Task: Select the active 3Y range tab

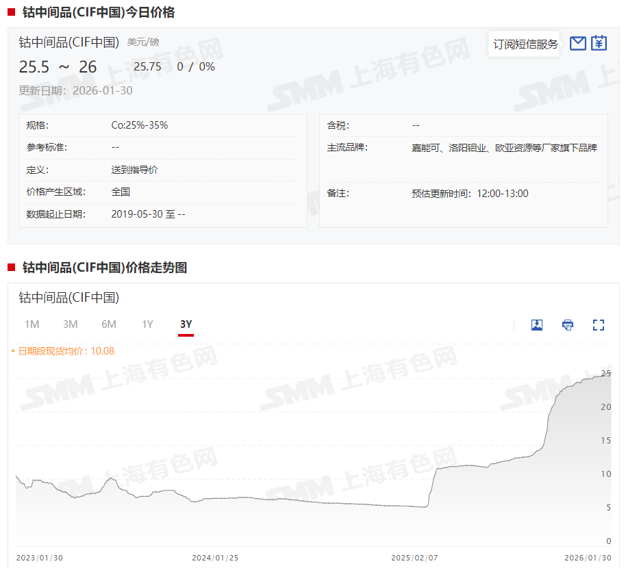Action: 186,324
